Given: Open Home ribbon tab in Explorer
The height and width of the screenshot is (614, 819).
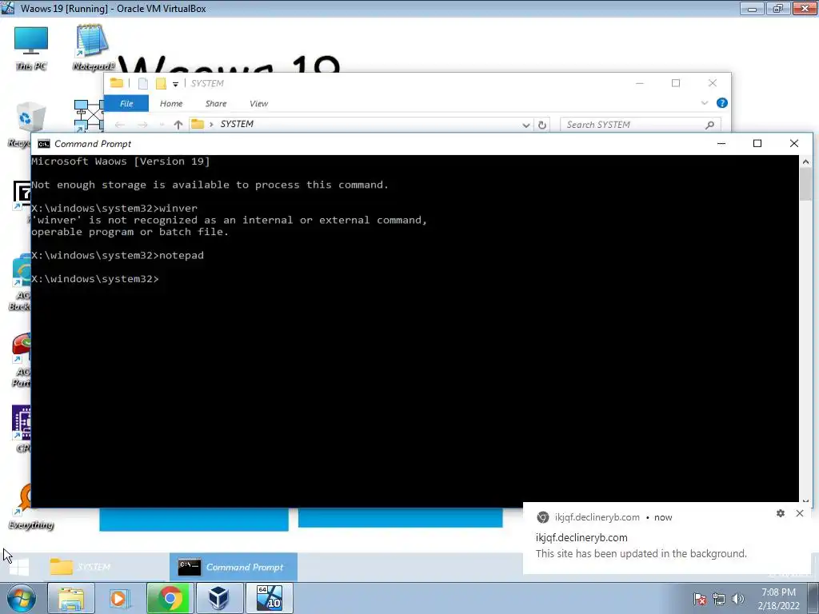Looking at the screenshot, I should coord(171,103).
